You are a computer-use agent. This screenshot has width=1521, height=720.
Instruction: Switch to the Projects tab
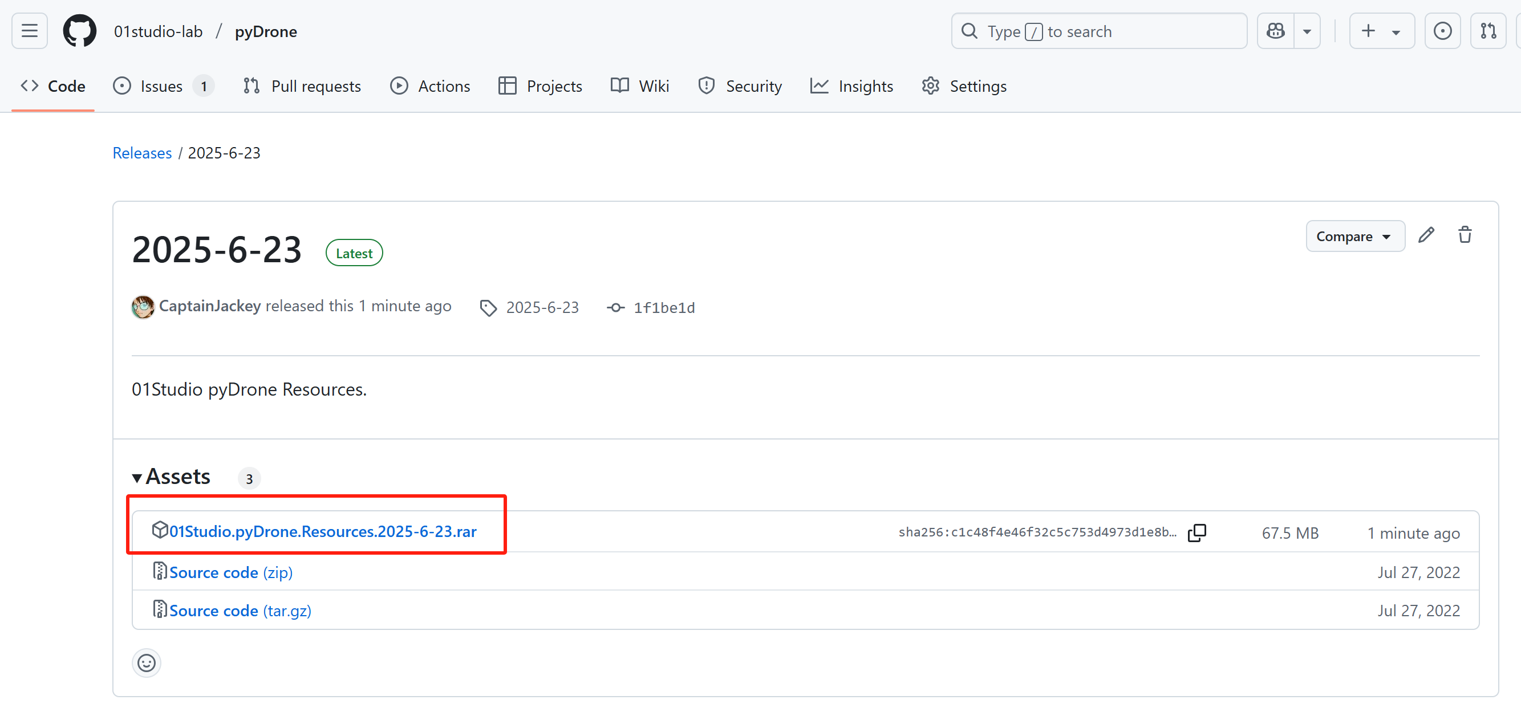(540, 86)
